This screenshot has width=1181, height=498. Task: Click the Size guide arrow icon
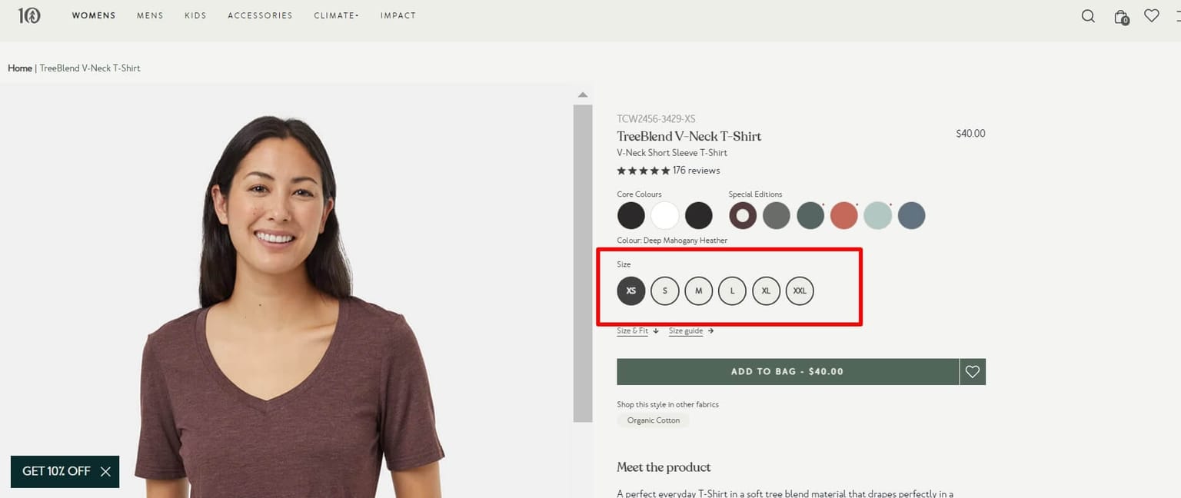click(x=710, y=330)
